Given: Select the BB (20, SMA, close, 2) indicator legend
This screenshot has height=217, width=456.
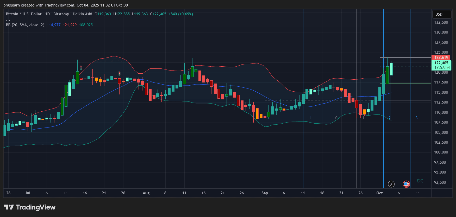Looking at the screenshot, I should tap(25, 25).
